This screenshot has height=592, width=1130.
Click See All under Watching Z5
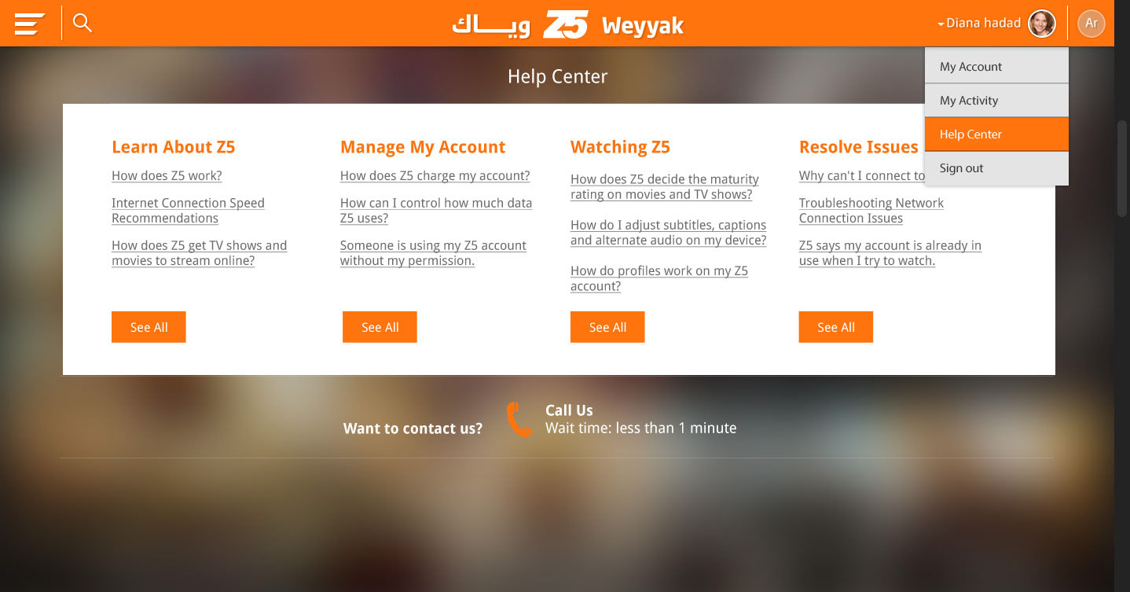click(x=607, y=327)
